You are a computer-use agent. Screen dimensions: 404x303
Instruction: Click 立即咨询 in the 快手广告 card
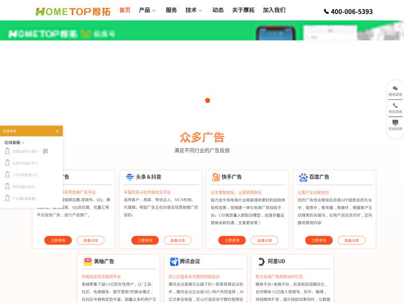[232, 240]
